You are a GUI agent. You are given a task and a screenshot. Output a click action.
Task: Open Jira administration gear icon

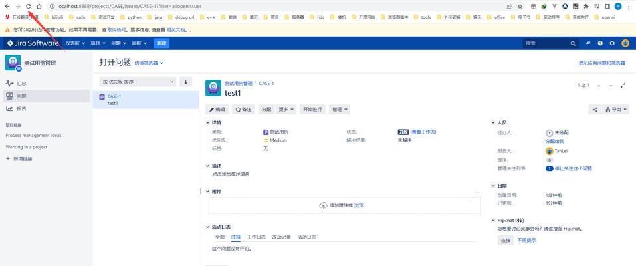(x=613, y=43)
